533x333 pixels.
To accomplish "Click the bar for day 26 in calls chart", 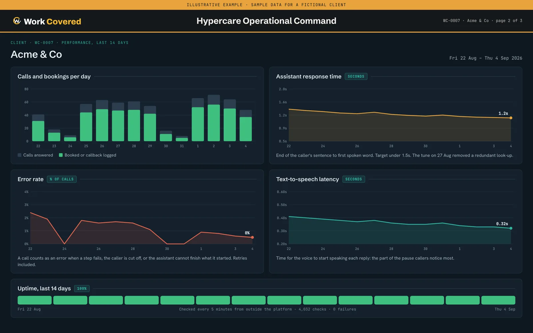I will point(102,121).
